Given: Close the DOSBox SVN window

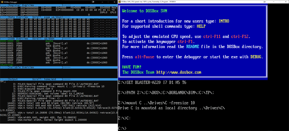Looking at the screenshot, I should [x=285, y=2].
